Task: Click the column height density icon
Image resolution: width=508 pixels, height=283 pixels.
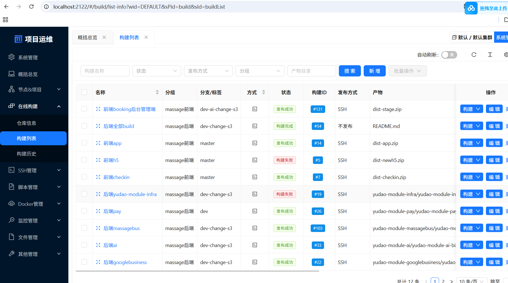Action: pos(490,55)
